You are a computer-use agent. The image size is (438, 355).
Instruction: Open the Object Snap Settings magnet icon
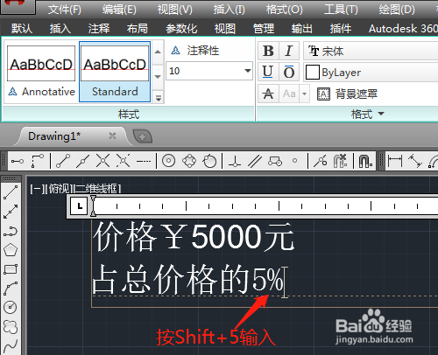(365, 161)
